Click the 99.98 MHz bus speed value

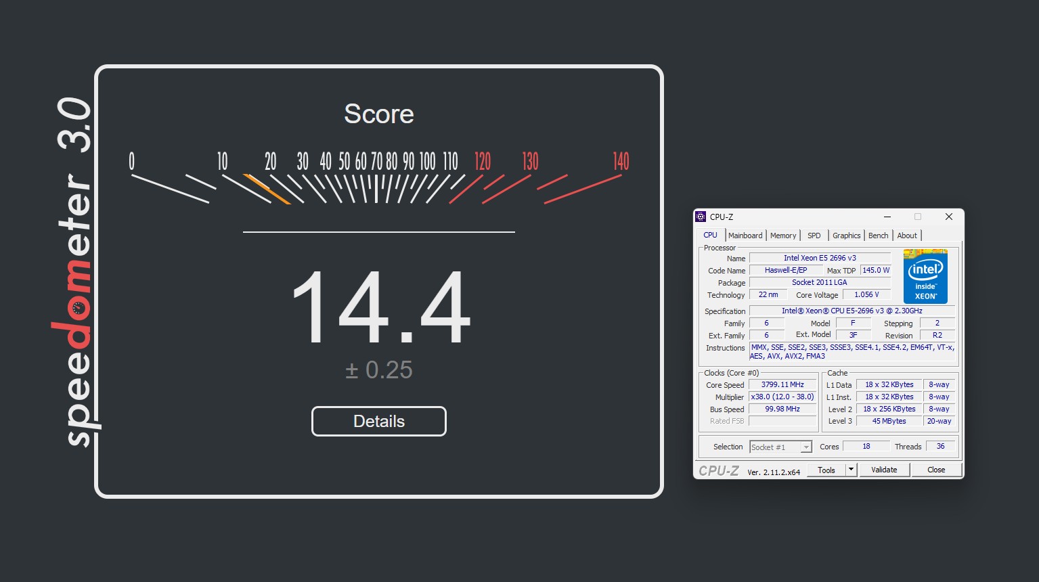click(x=782, y=409)
